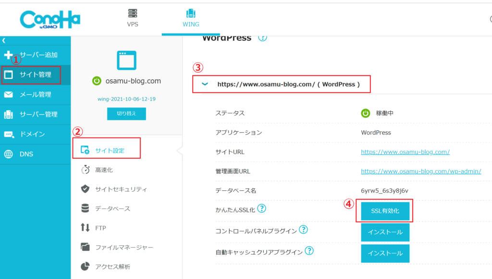Click the help icon next to WordPress heading

click(263, 37)
